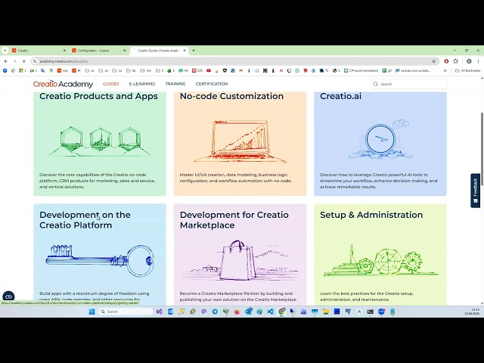The width and height of the screenshot is (484, 363).
Task: Open File Explorer from the taskbar
Action: click(x=326, y=312)
